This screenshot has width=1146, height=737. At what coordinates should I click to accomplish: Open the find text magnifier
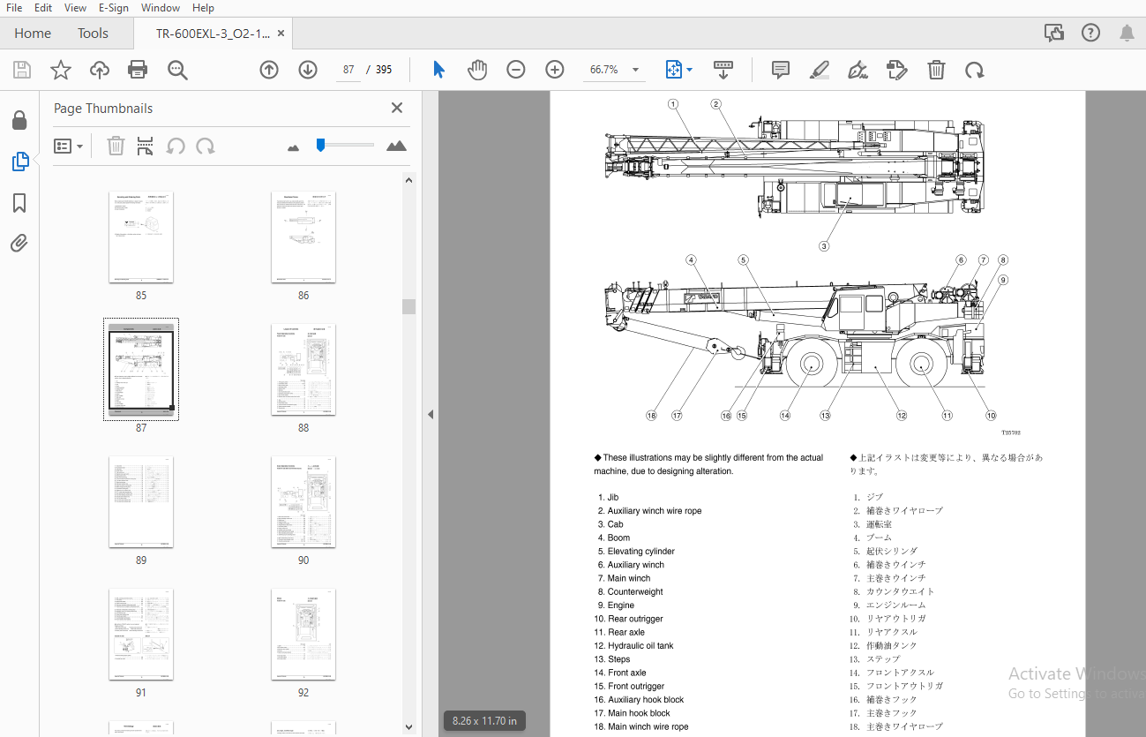coord(178,70)
